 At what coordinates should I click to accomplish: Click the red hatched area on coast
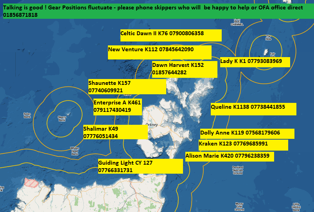(x=31, y=183)
